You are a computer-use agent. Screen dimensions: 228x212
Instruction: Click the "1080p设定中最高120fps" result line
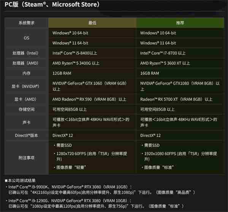[x=96, y=206]
